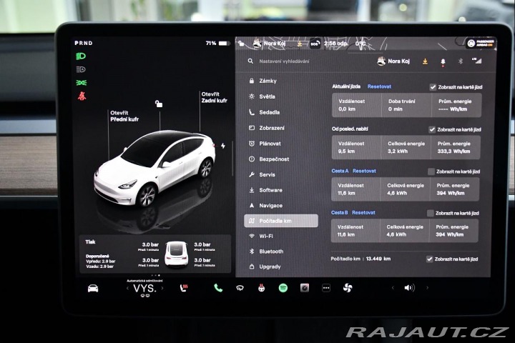
Task: Tap the passenger airbag indicator
Action: pos(481,44)
